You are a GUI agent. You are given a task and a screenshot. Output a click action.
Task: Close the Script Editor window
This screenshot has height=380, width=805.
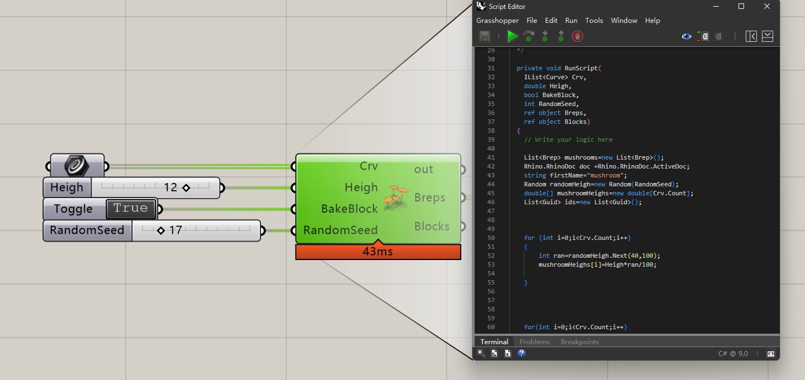click(x=767, y=6)
